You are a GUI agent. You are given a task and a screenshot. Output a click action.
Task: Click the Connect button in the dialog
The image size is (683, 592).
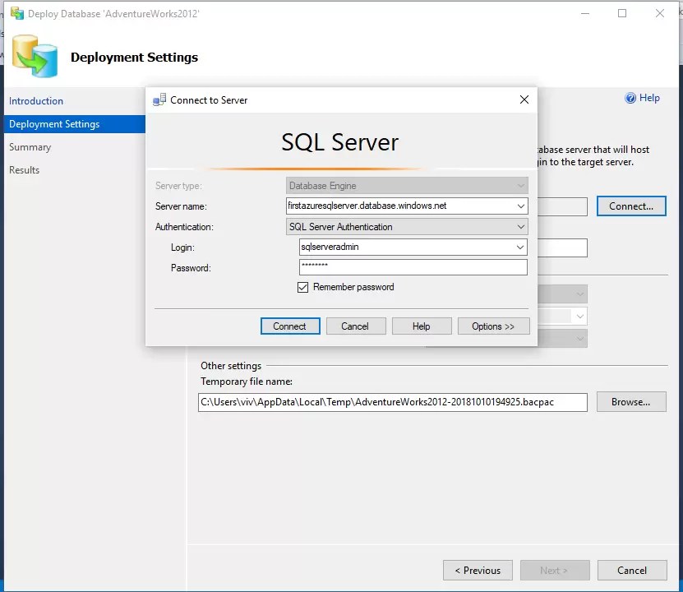tap(290, 326)
